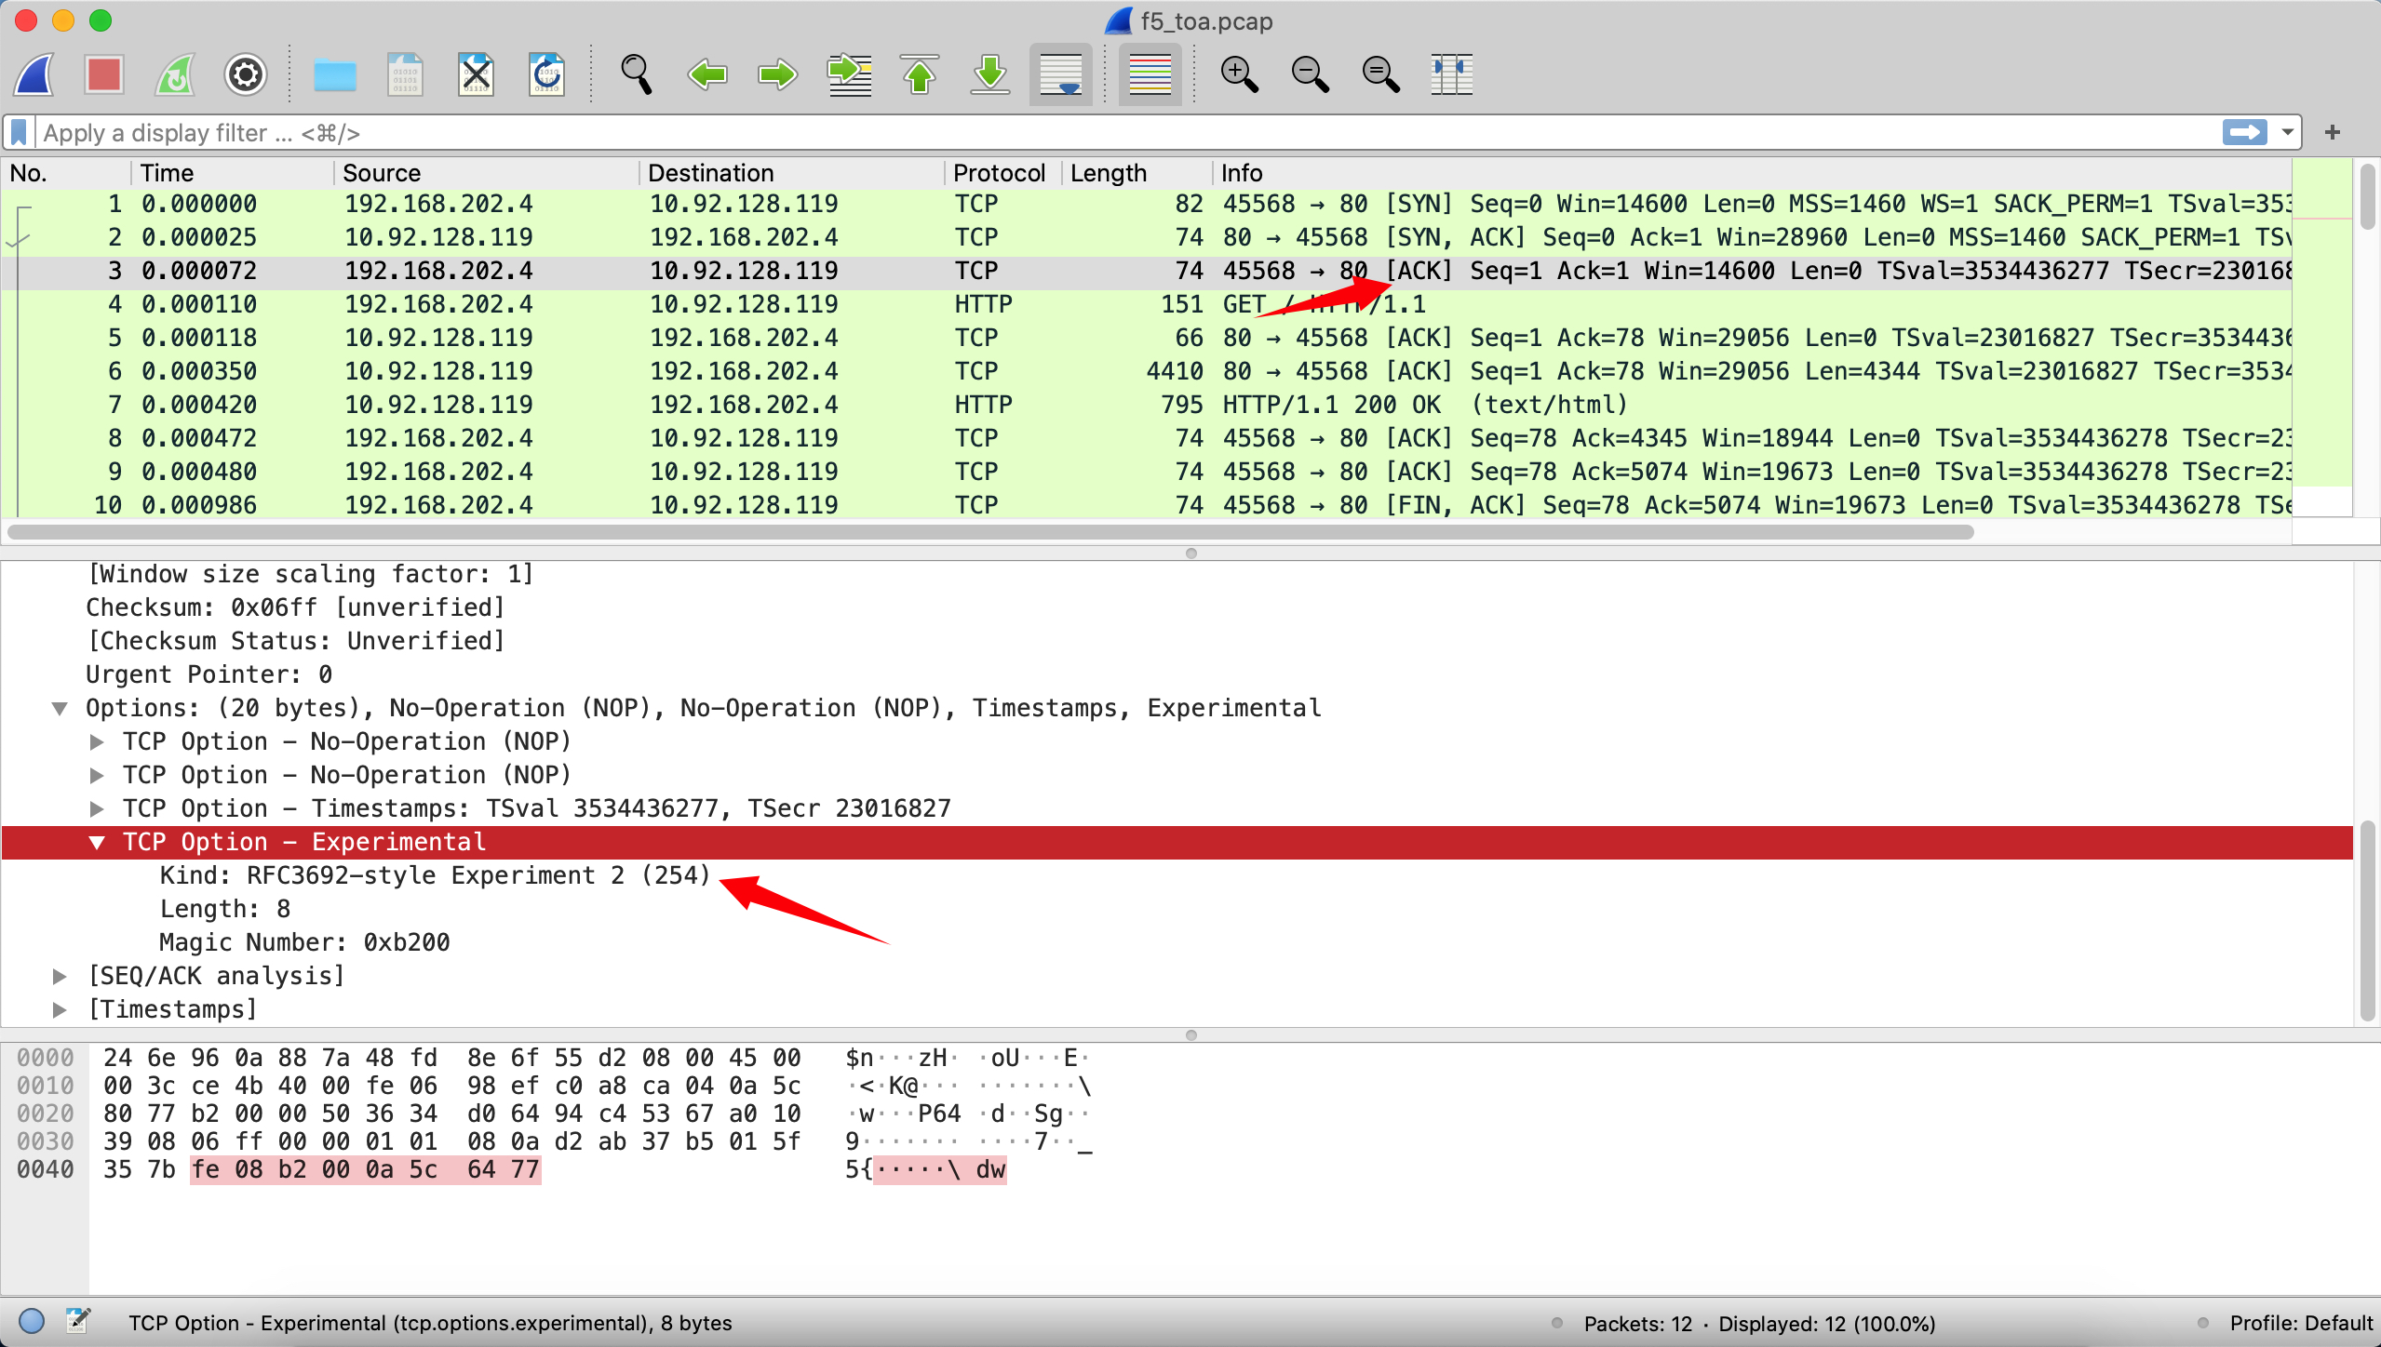Start a new capture with the Wireshark fin icon
This screenshot has width=2381, height=1347.
[x=34, y=74]
